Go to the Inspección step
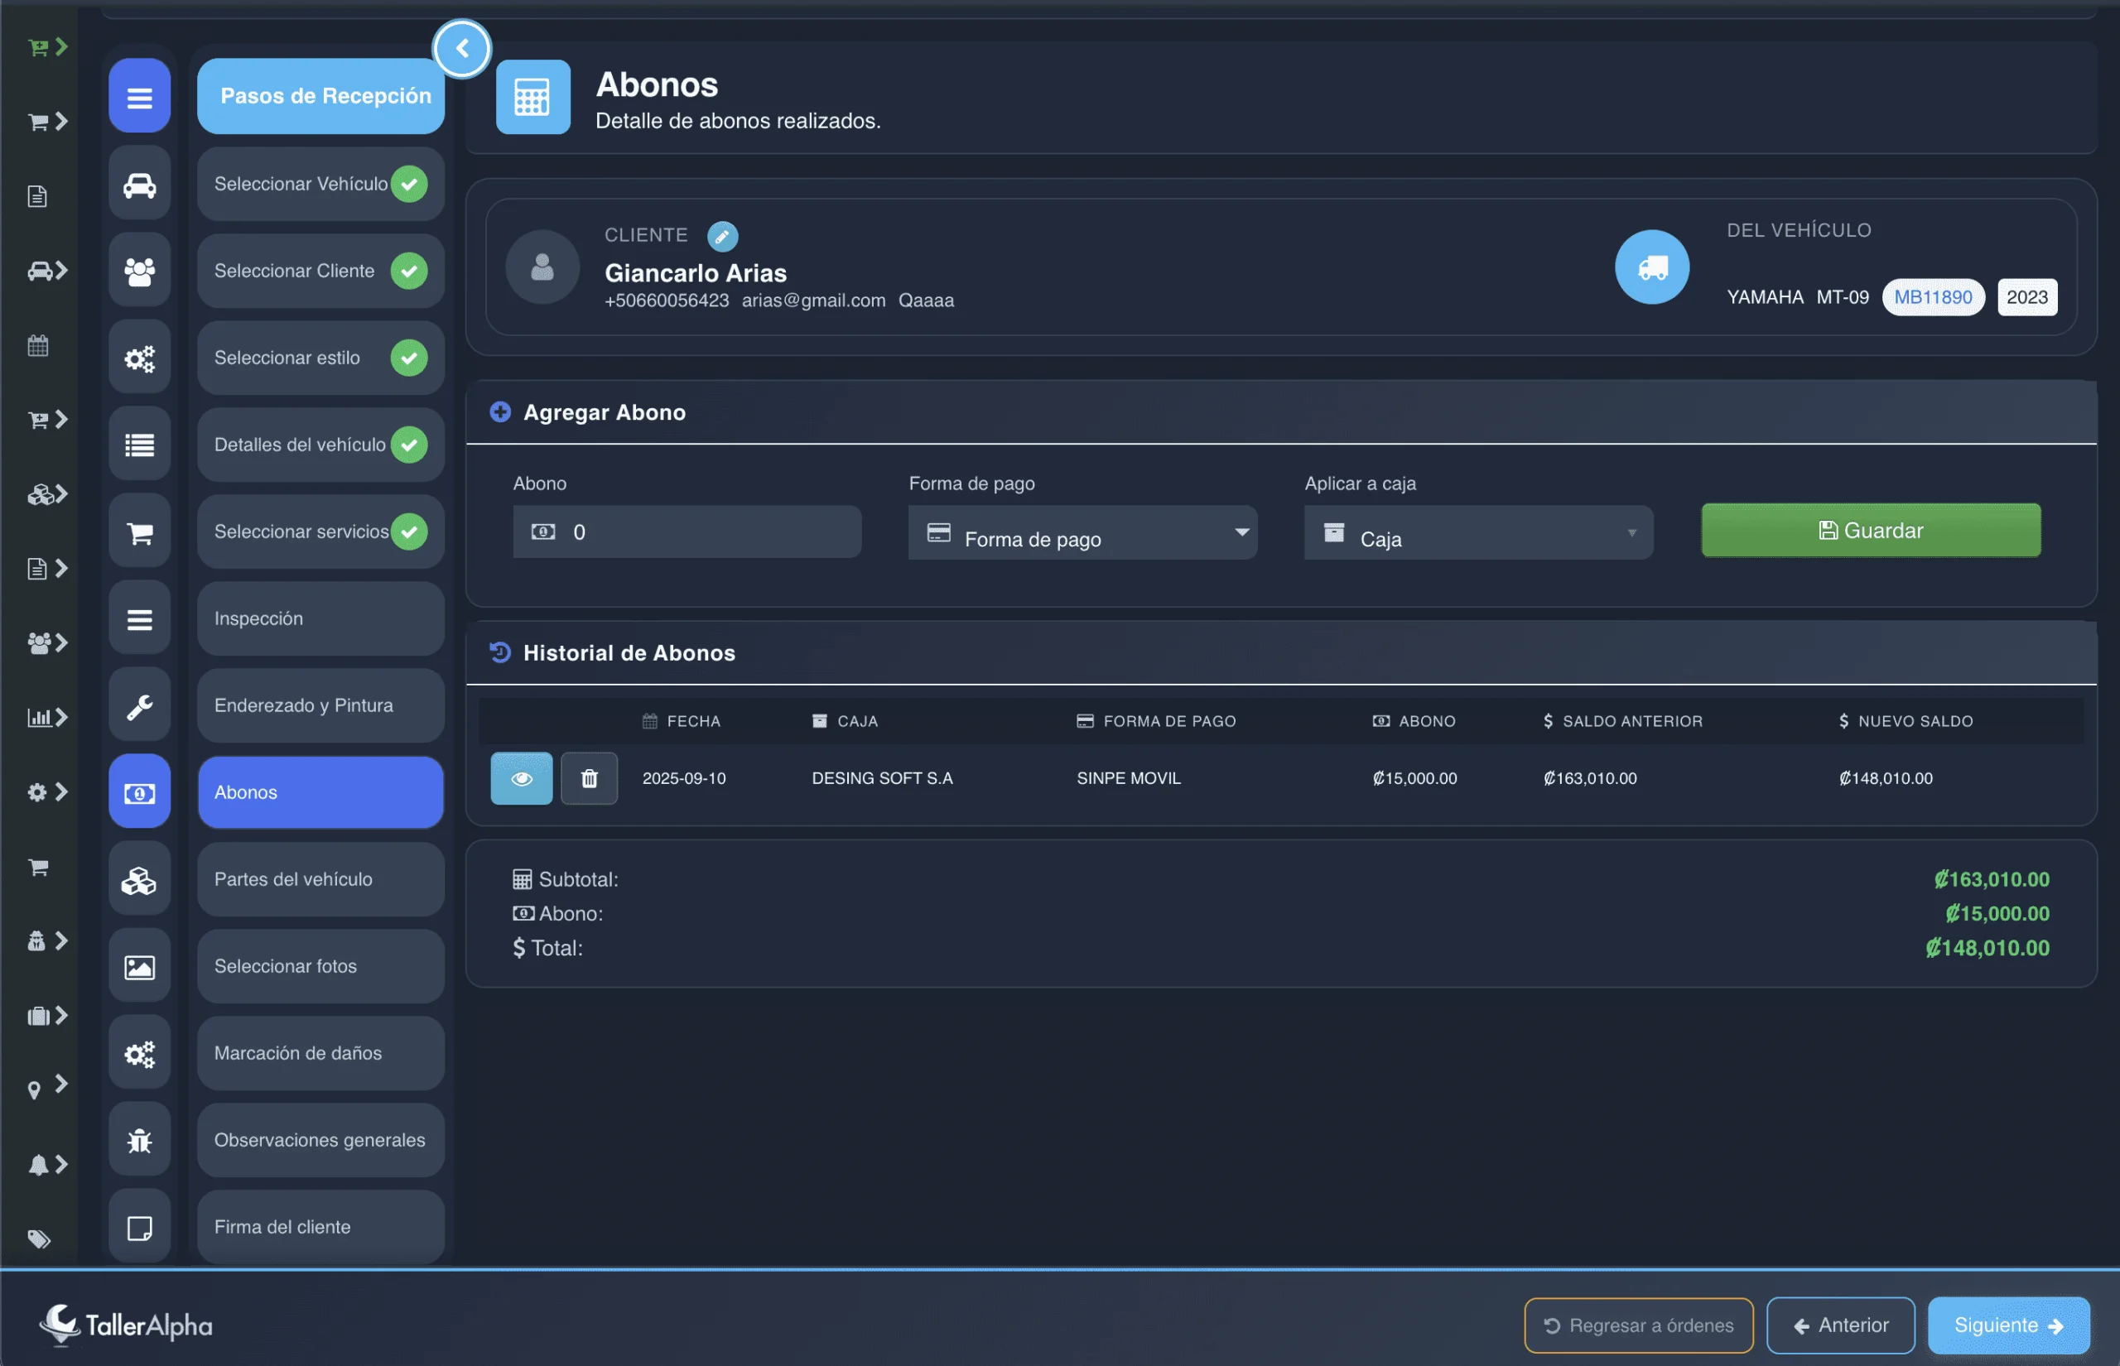Viewport: 2120px width, 1366px height. pyautogui.click(x=320, y=618)
